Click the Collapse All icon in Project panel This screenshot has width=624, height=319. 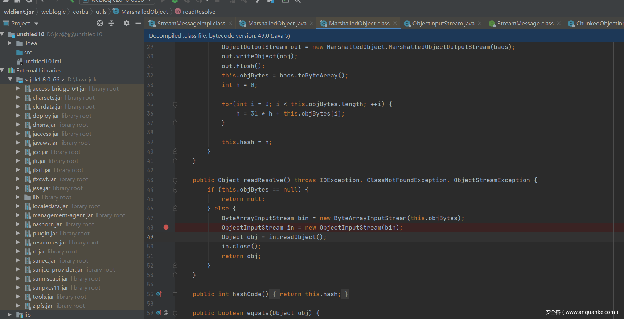[x=111, y=23]
